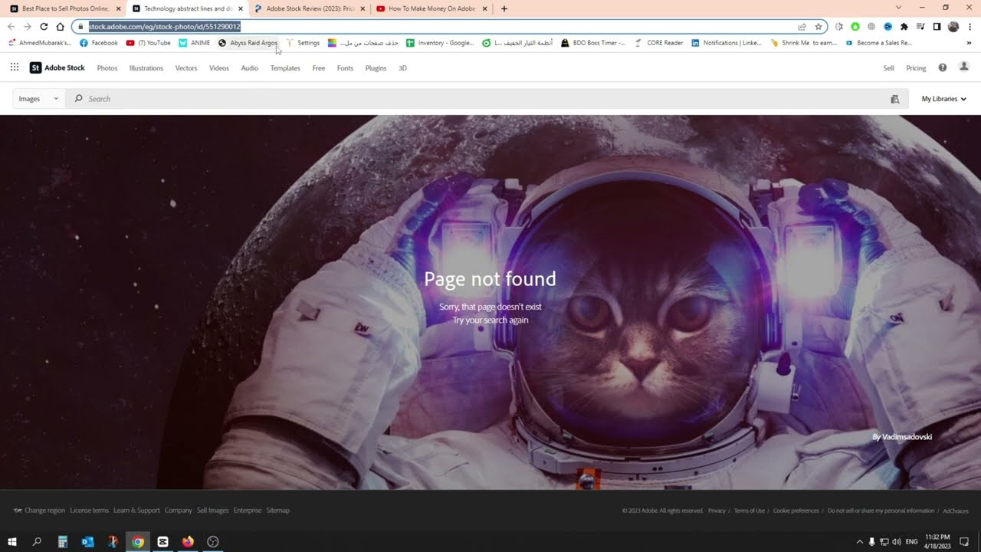981x552 pixels.
Task: Toggle the browser side panel
Action: point(937,26)
